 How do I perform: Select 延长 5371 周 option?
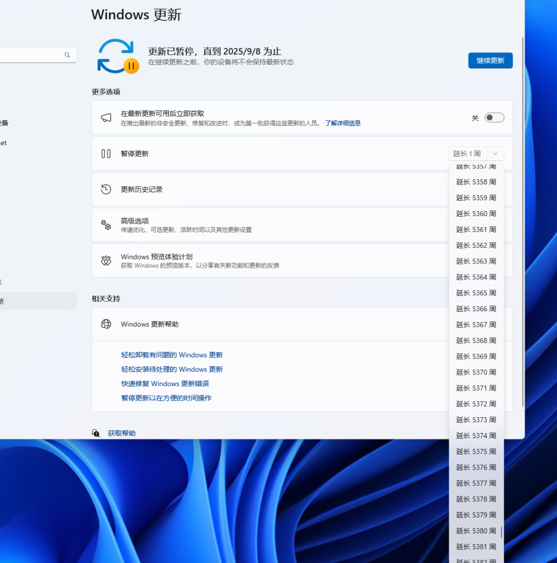click(x=476, y=388)
